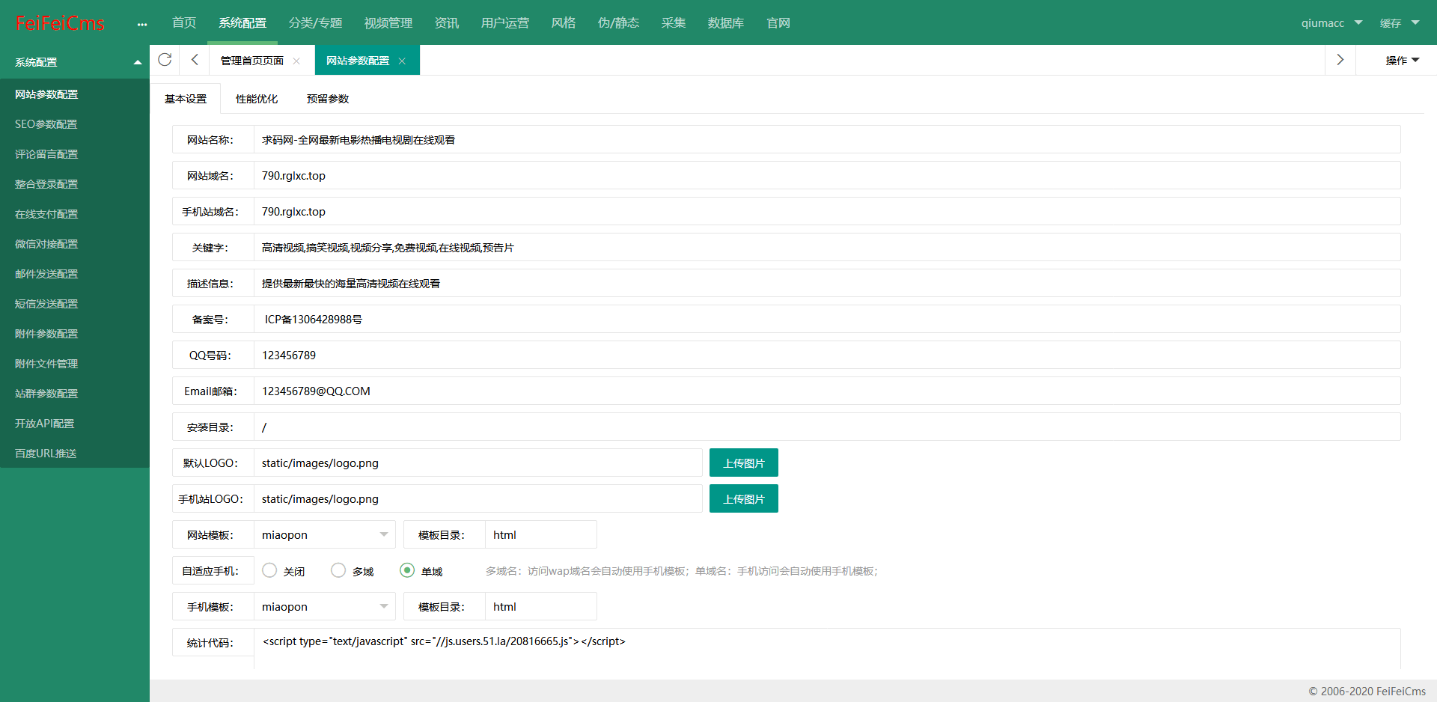
Task: Select the 关闭 radio option
Action: click(269, 570)
